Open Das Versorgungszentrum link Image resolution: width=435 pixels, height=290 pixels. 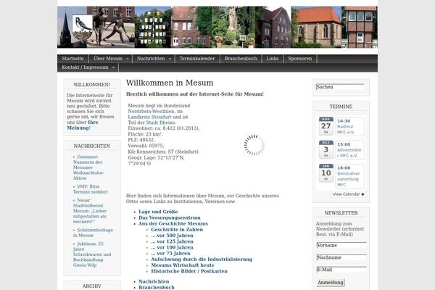[x=170, y=217]
